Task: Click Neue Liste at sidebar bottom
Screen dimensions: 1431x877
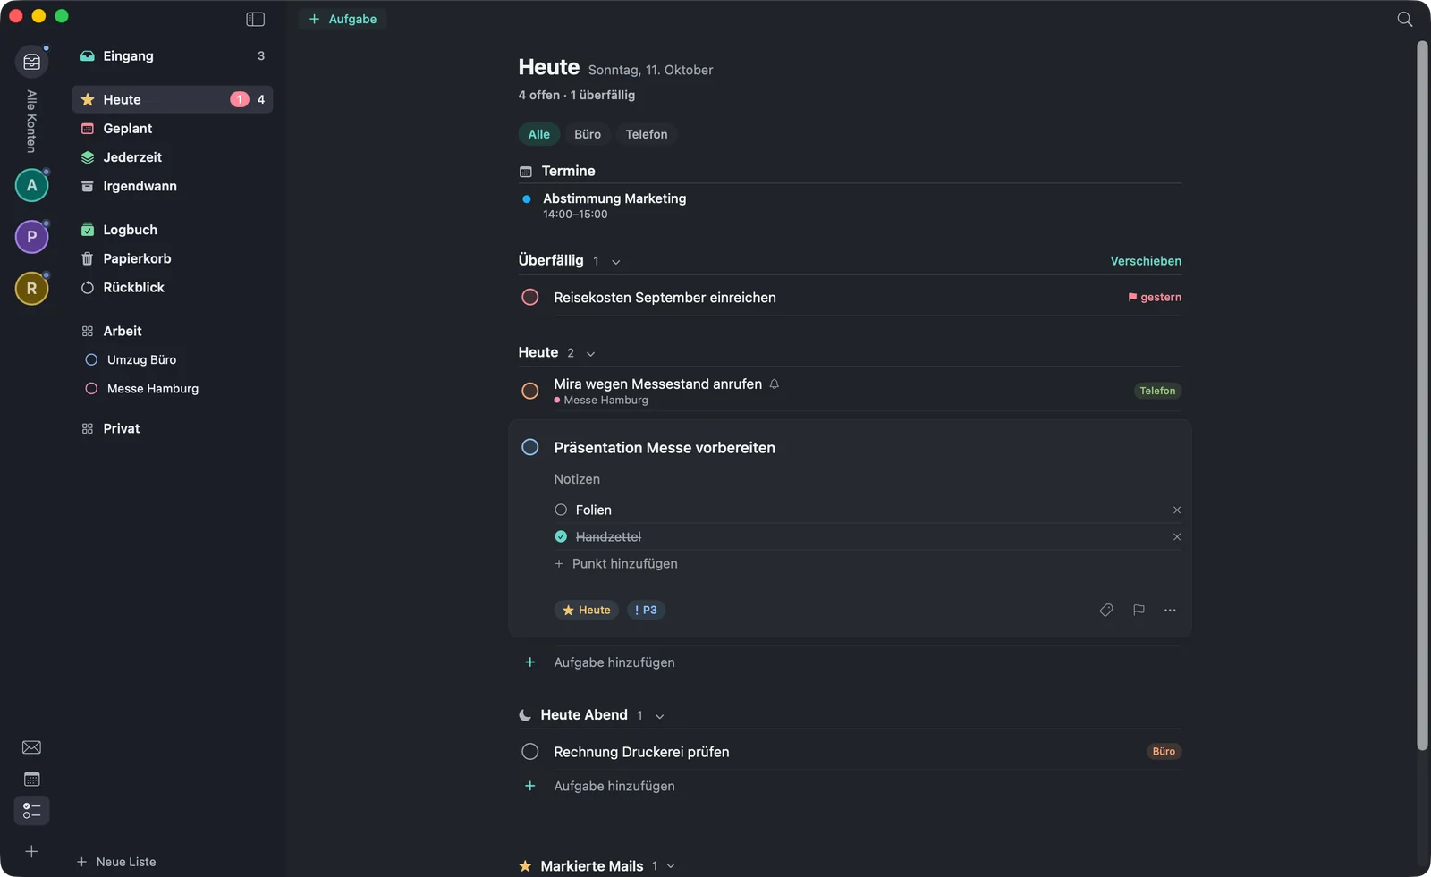Action: [116, 862]
